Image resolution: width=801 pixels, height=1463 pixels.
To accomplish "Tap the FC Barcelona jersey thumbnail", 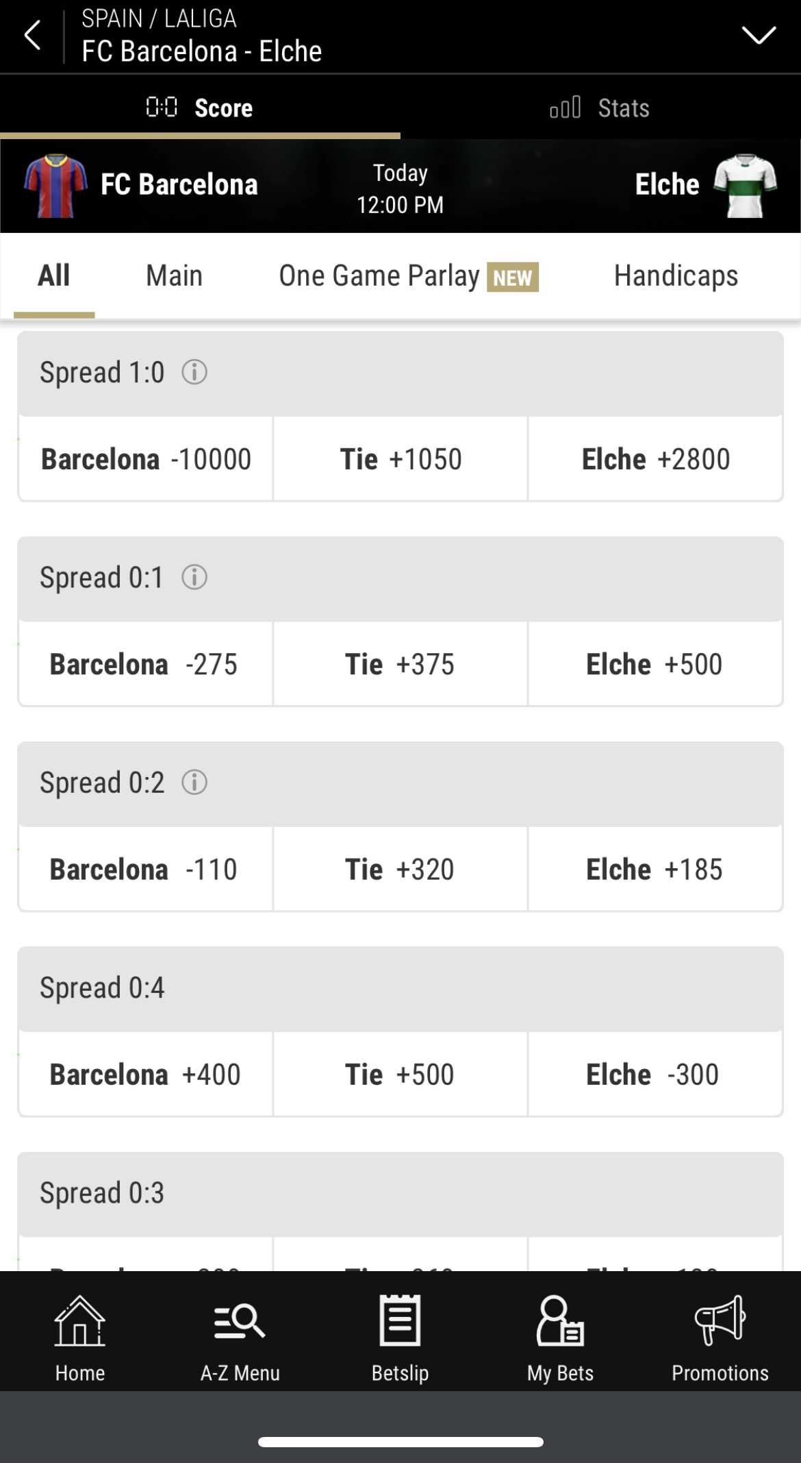I will [x=55, y=186].
